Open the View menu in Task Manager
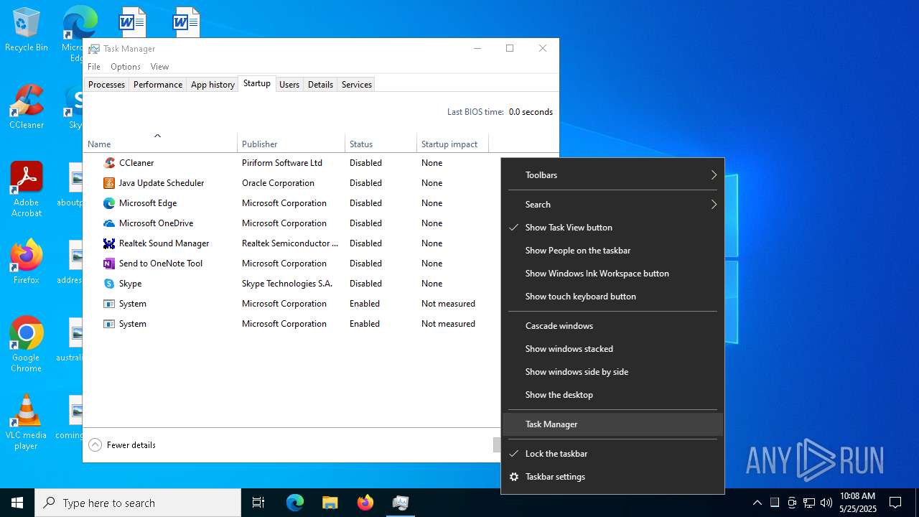Screen dimensions: 919x517 coord(159,67)
